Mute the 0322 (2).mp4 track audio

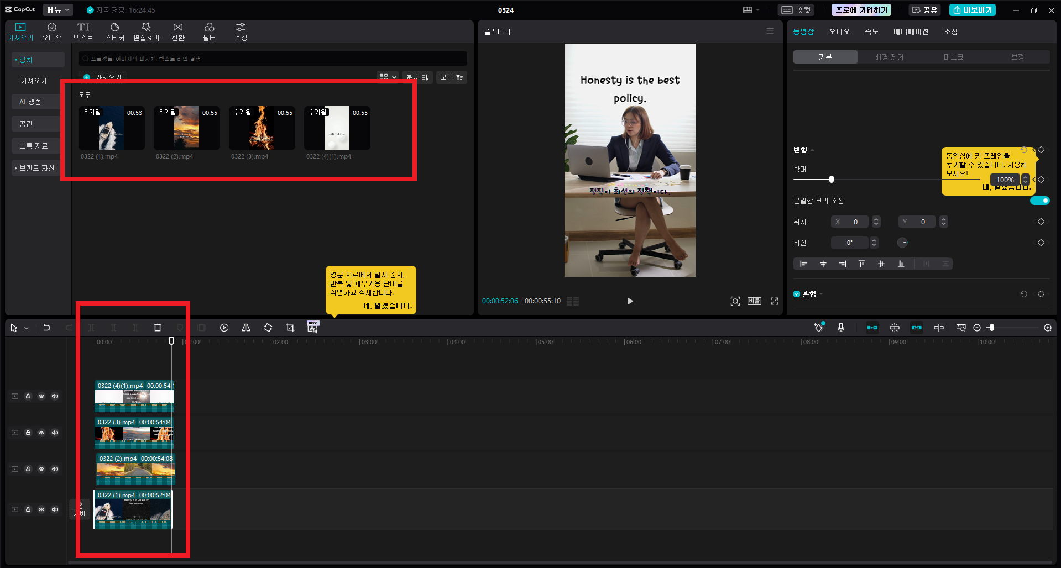[x=55, y=469]
